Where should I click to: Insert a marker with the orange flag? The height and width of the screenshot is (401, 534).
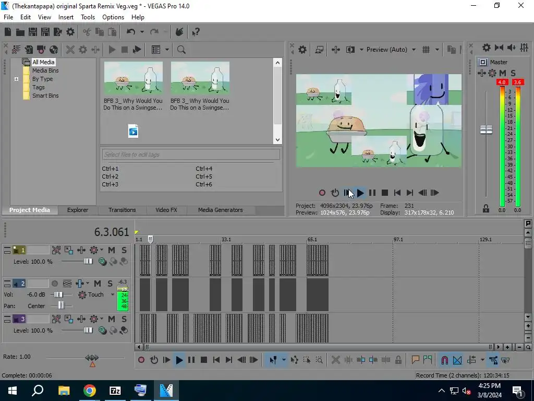(x=415, y=360)
